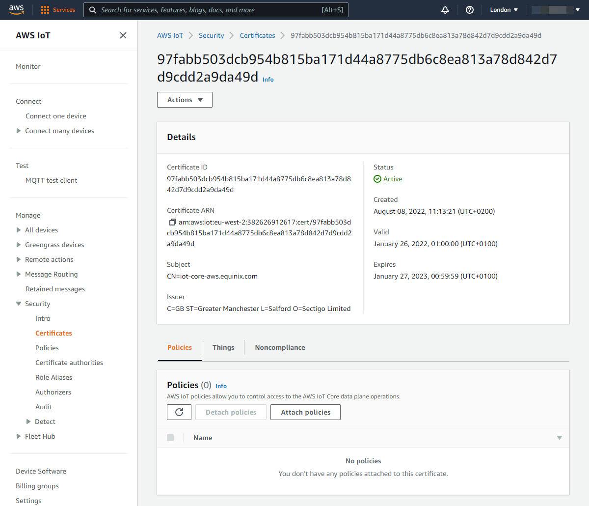Close the AWS IoT side navigation

(123, 35)
